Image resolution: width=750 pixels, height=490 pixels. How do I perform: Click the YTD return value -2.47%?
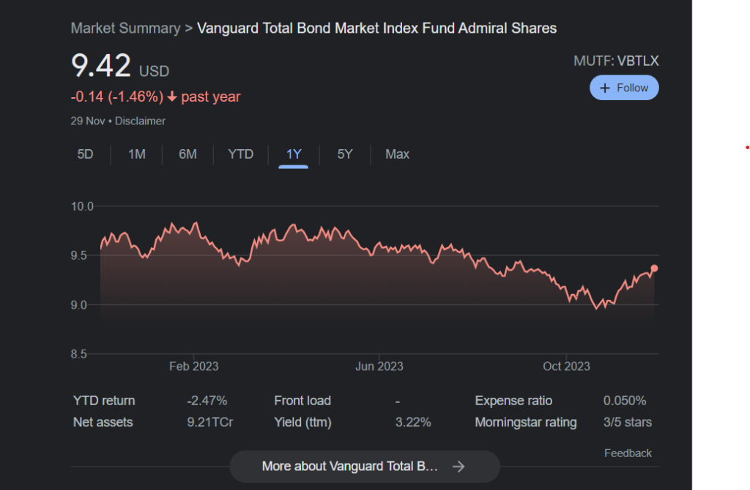[207, 401]
